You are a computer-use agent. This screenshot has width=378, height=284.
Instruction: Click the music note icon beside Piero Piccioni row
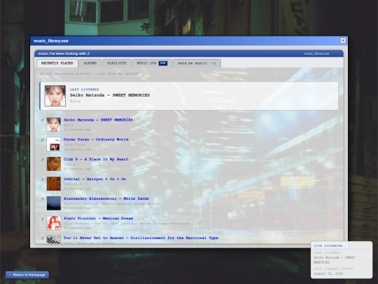[43, 219]
